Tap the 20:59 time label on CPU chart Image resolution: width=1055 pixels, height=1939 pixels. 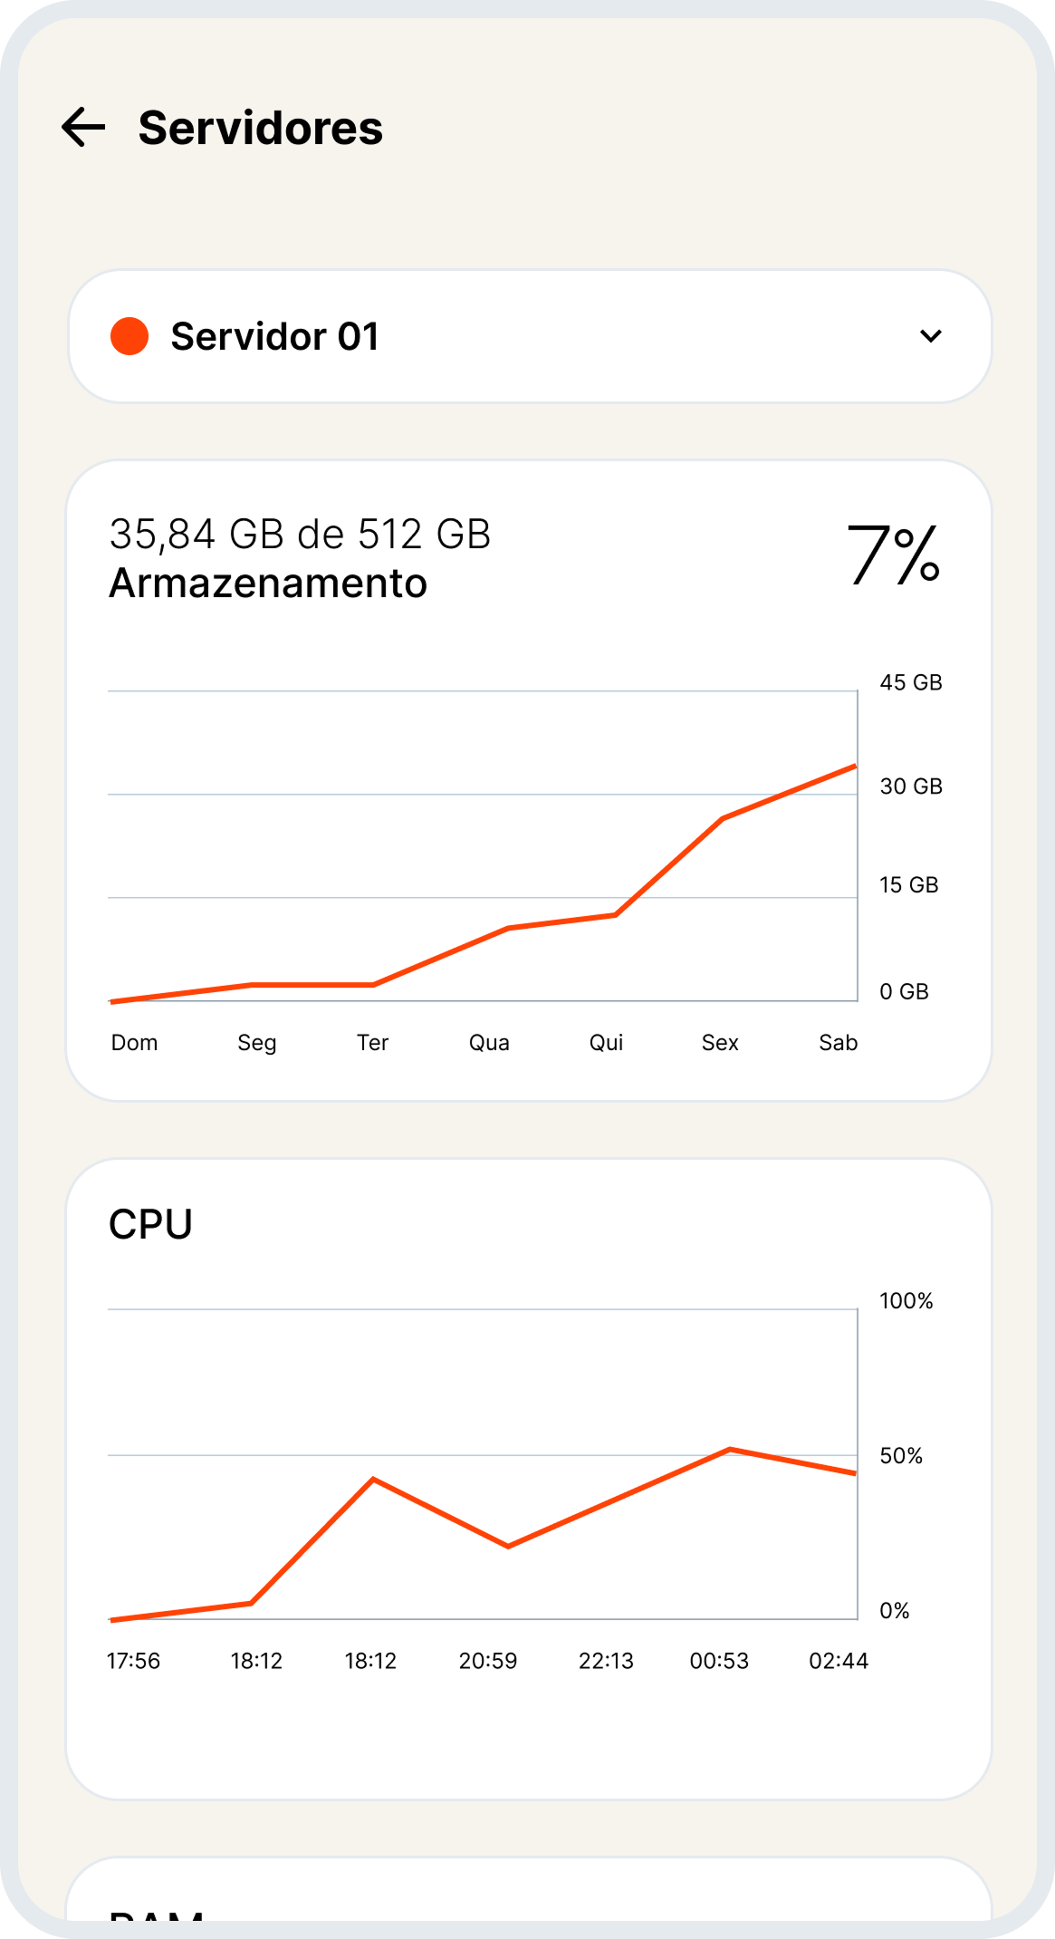(487, 1660)
